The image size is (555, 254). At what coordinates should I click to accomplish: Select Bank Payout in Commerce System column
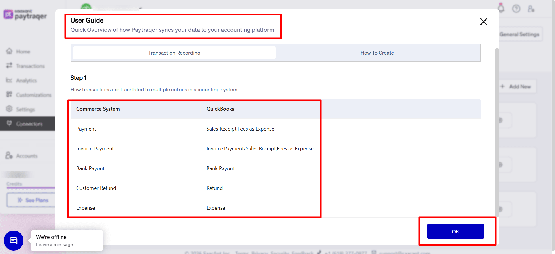coord(90,168)
